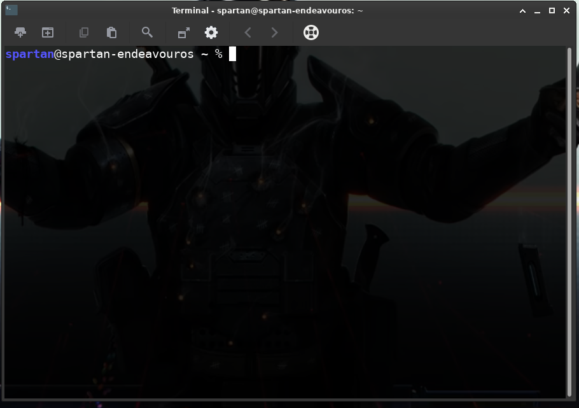This screenshot has height=408, width=579.
Task: Click the terminal vertical scrollbar
Action: click(569, 222)
